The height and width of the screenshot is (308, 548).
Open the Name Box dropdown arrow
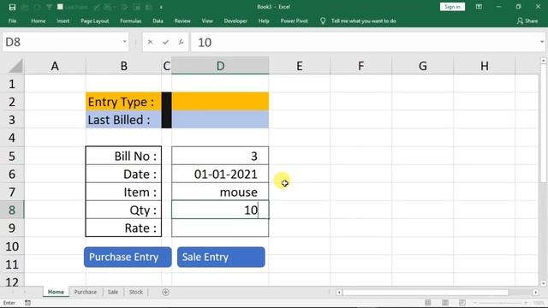(124, 42)
